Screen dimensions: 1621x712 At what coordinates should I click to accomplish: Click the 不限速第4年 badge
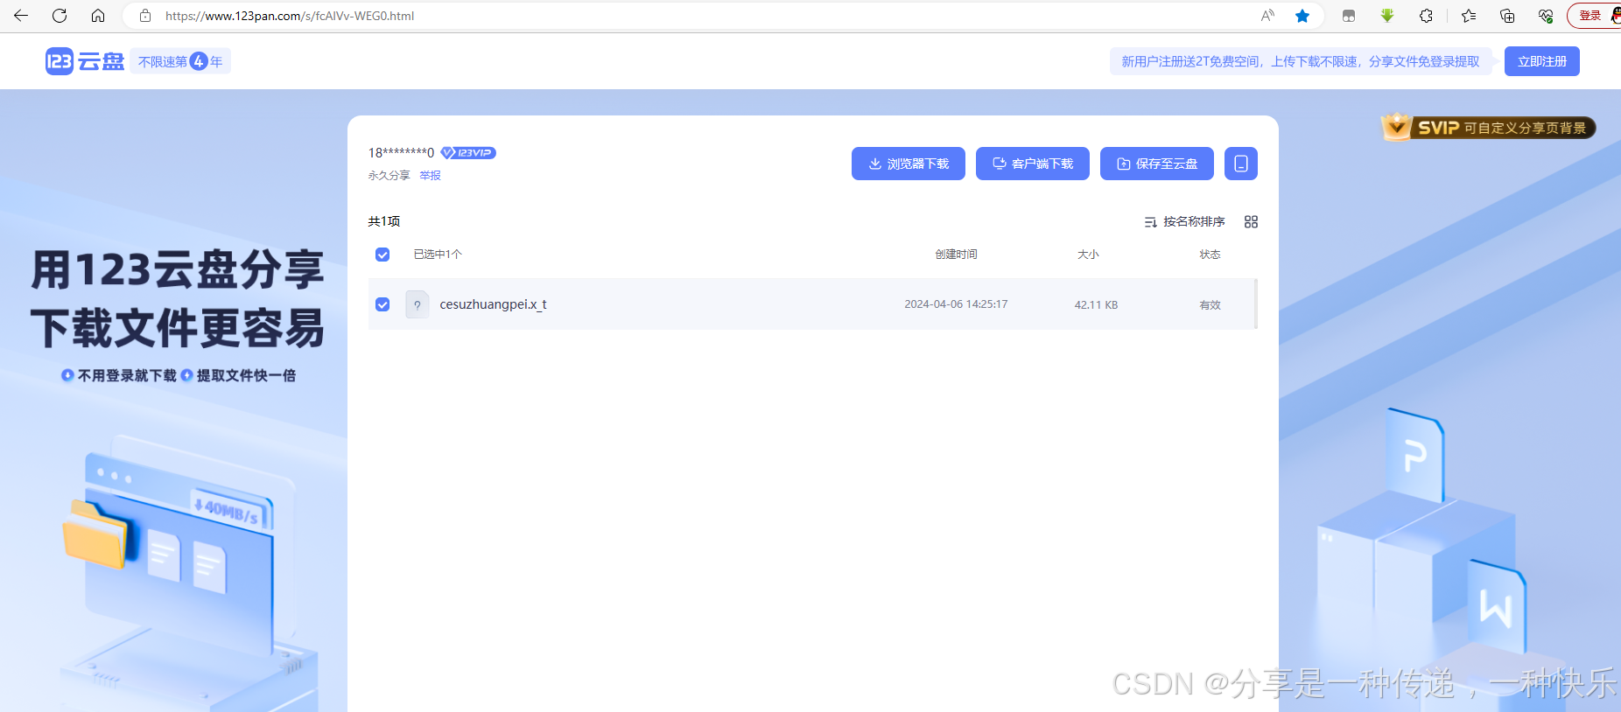tap(180, 61)
